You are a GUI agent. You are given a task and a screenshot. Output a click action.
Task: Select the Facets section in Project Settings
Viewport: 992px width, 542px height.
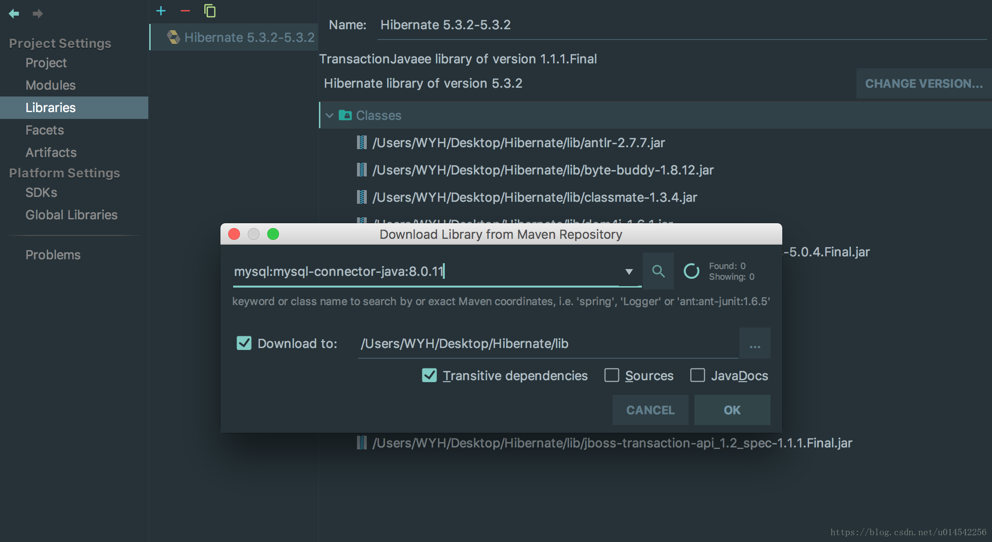point(44,130)
